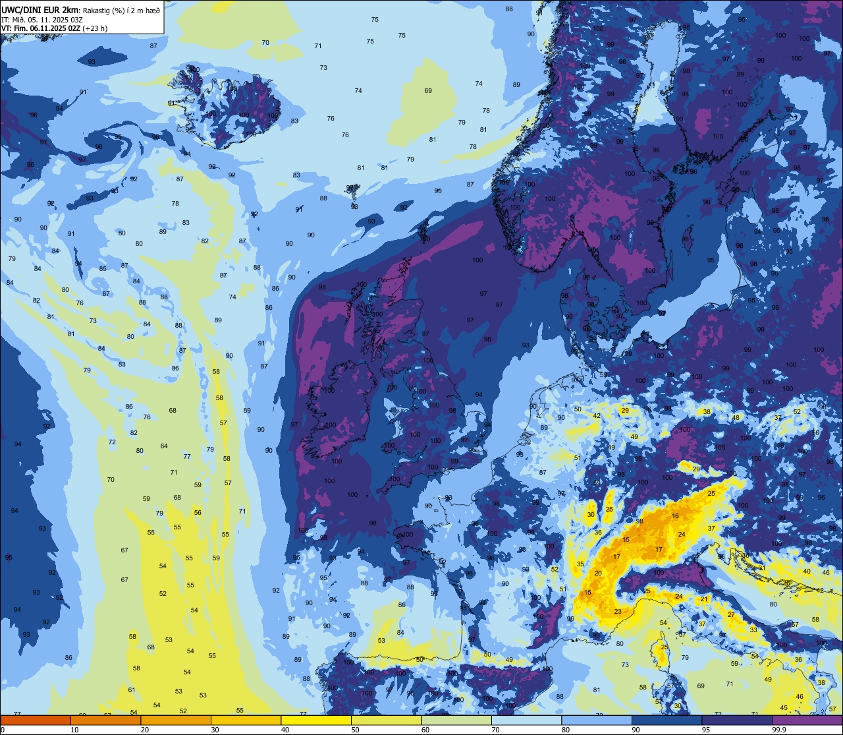843x735 pixels.
Task: Click the pale blue 70–80 legend segment
Action: point(526,720)
